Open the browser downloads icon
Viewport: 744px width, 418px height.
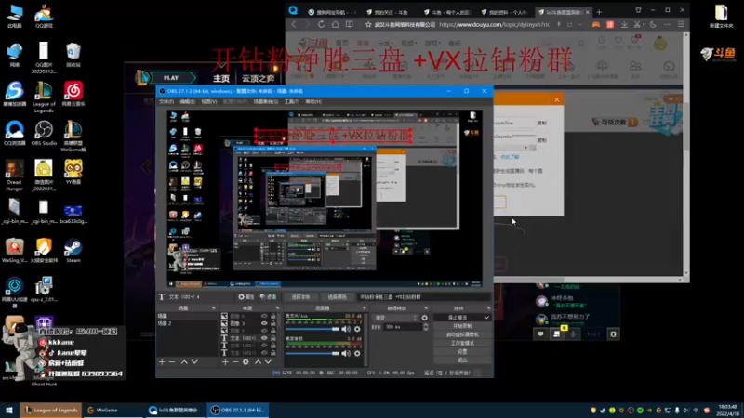[624, 25]
